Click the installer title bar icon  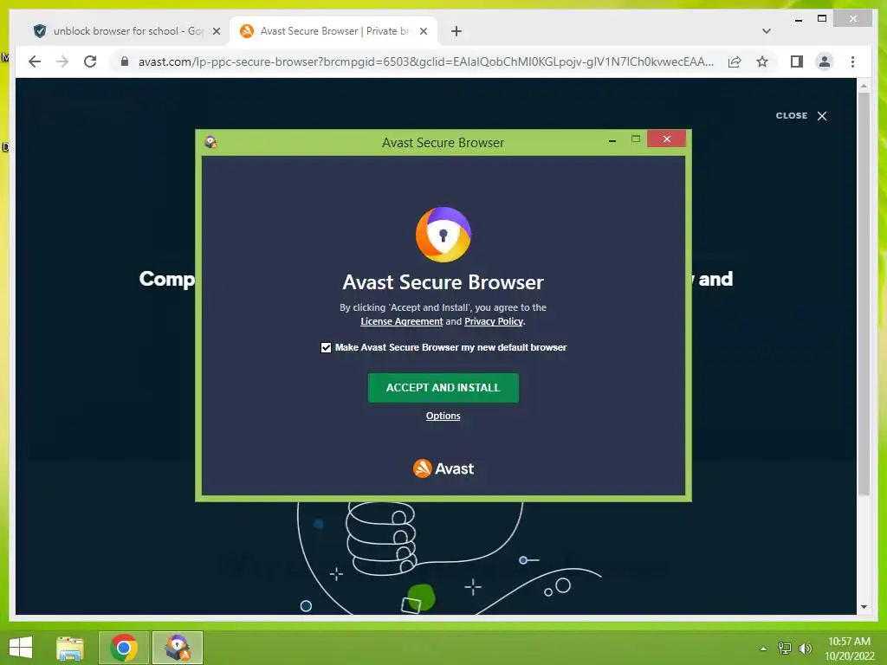click(211, 142)
